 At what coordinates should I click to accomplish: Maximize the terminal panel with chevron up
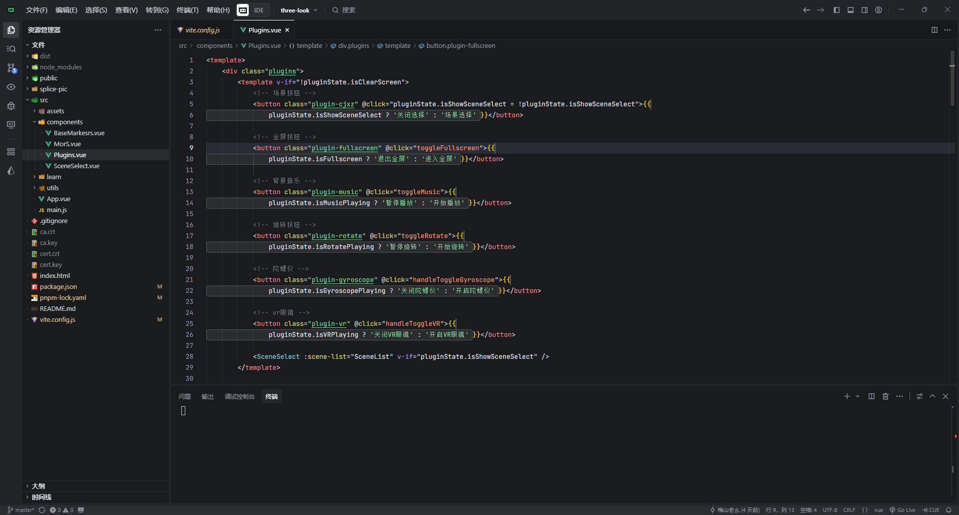pyautogui.click(x=932, y=396)
